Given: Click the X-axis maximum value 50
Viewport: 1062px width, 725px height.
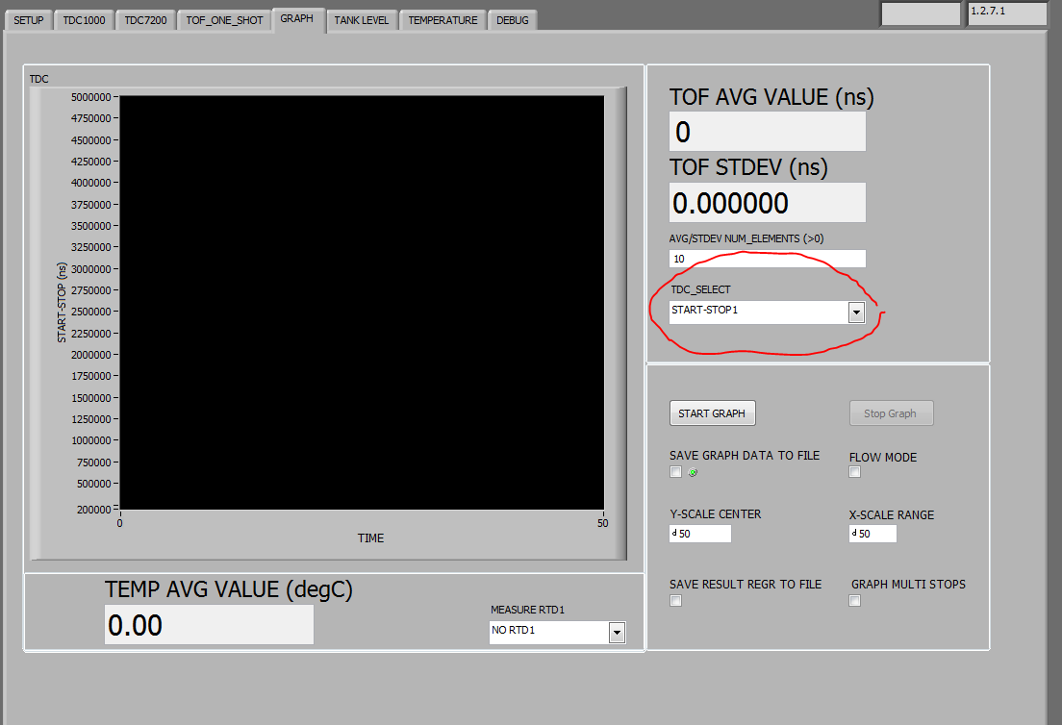Looking at the screenshot, I should (603, 523).
